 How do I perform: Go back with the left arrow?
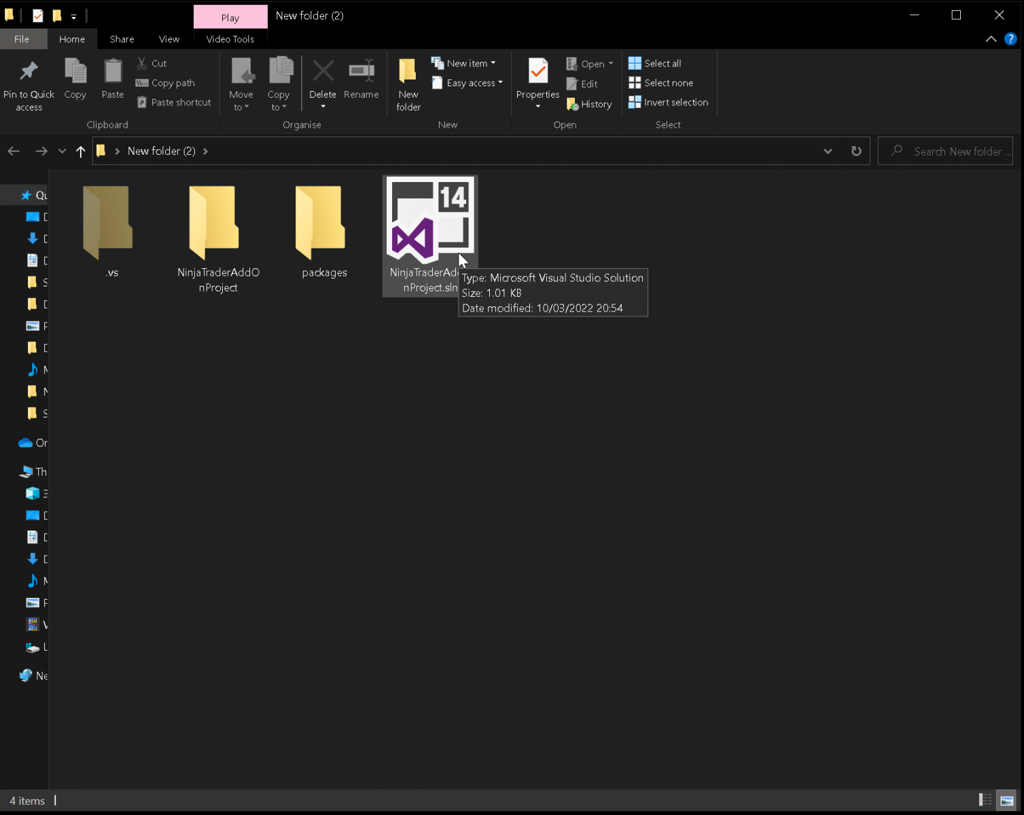[x=14, y=151]
